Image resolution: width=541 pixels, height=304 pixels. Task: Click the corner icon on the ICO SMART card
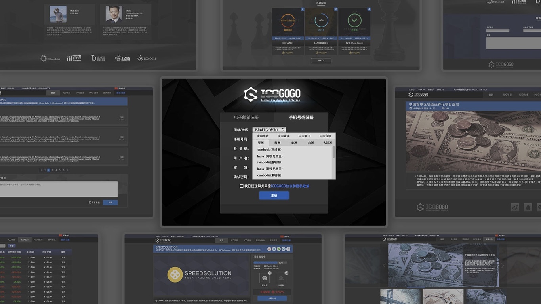303,9
